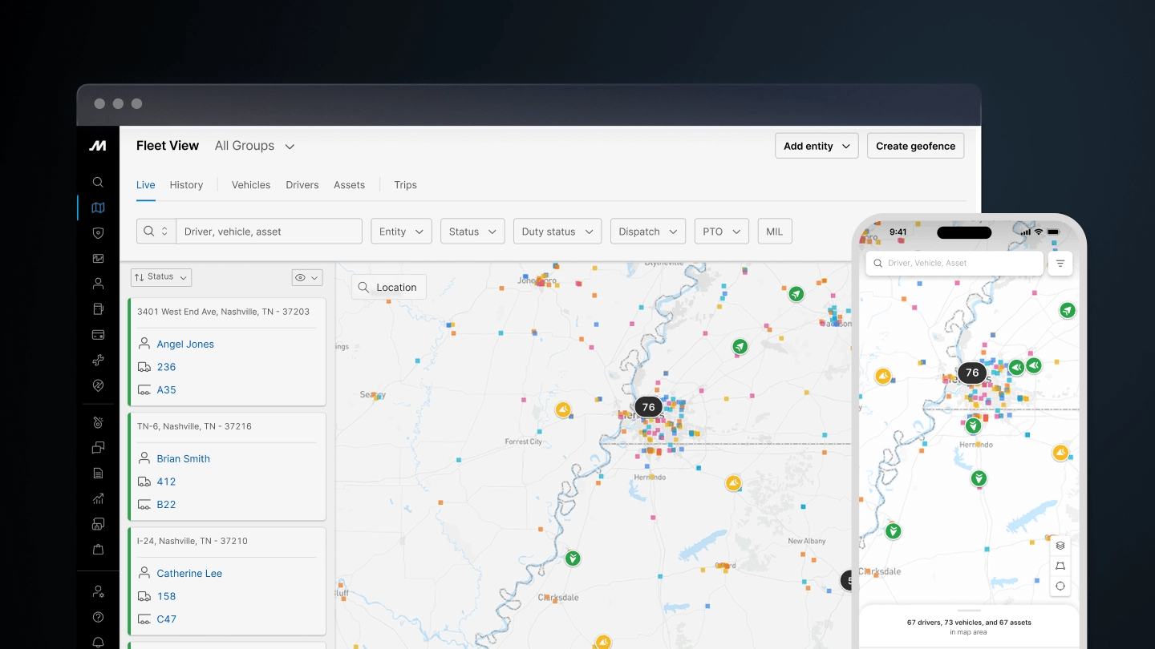1155x649 pixels.
Task: Click the Create geofence button
Action: coord(915,146)
